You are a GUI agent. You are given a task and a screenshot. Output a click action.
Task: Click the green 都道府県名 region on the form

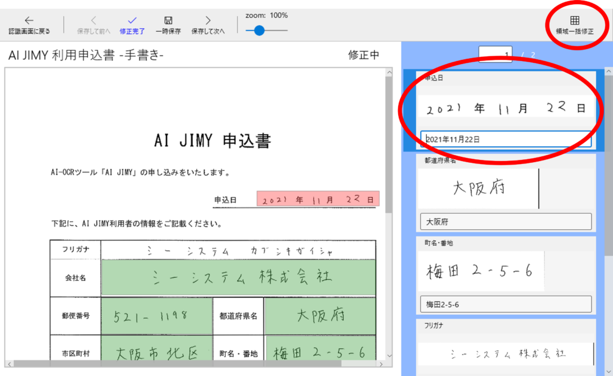(320, 316)
